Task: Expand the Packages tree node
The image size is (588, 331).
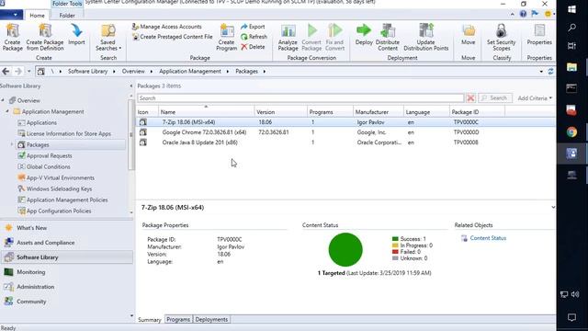Action: click(12, 144)
